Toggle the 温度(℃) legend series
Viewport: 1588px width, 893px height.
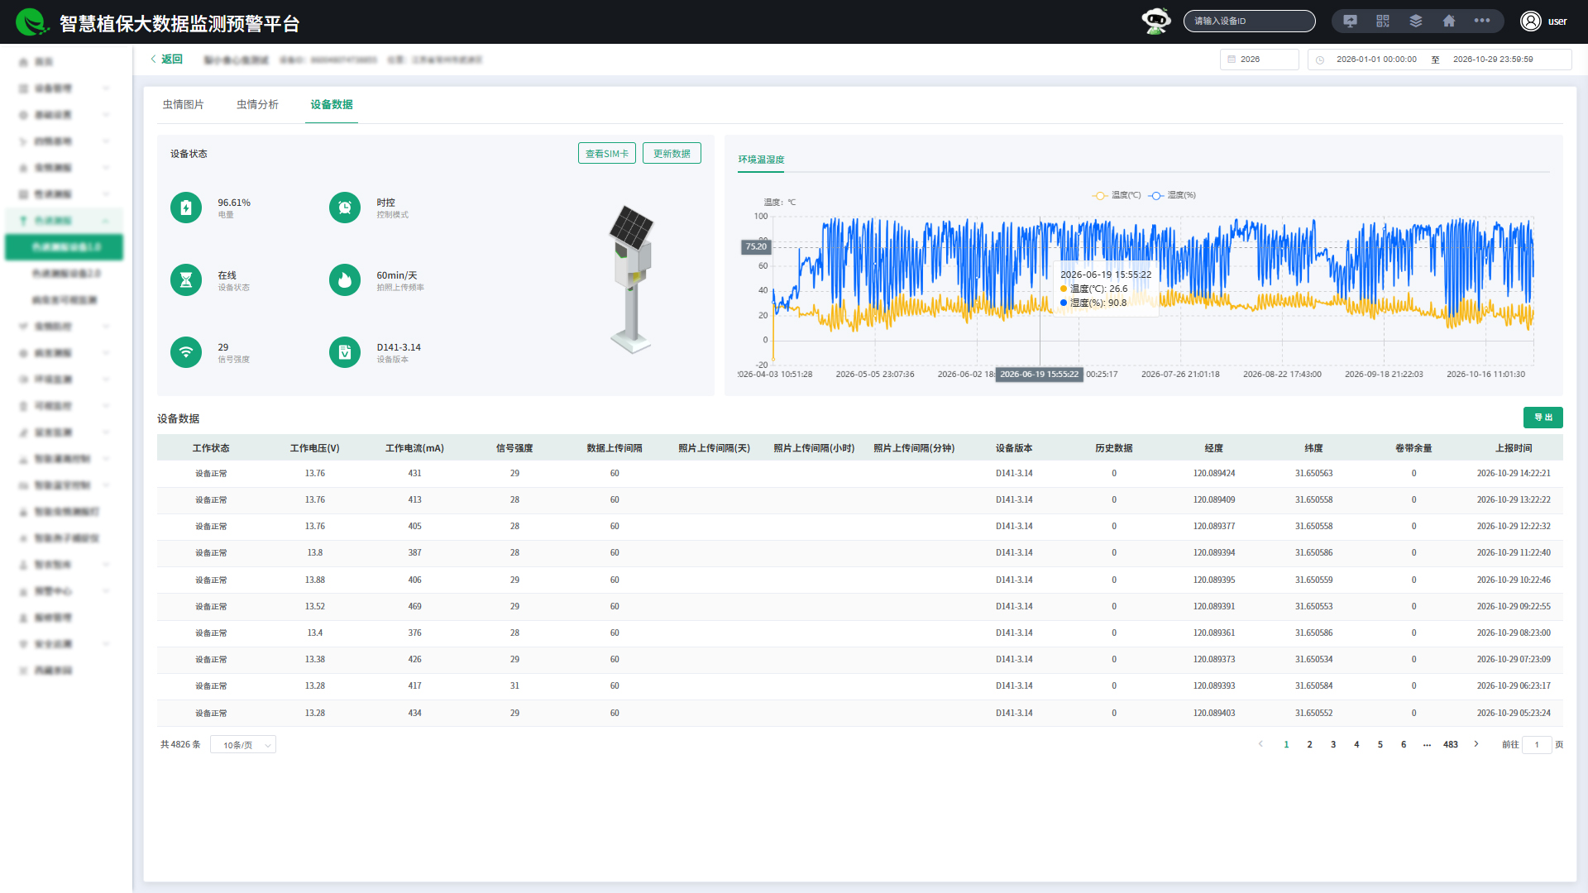1117,195
